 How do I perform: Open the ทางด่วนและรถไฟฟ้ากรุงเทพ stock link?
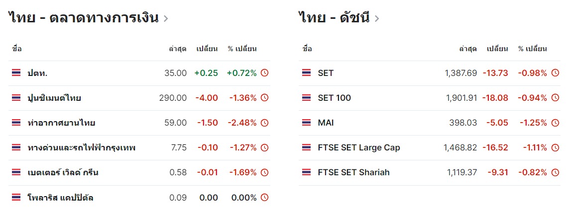coord(82,147)
